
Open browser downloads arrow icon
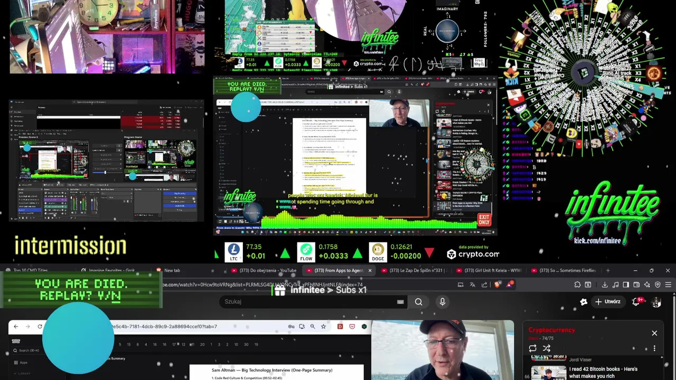pos(605,285)
